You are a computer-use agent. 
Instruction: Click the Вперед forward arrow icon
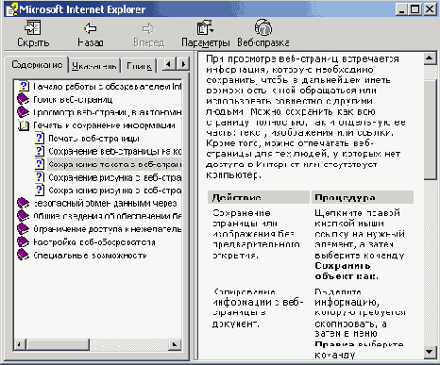click(148, 29)
